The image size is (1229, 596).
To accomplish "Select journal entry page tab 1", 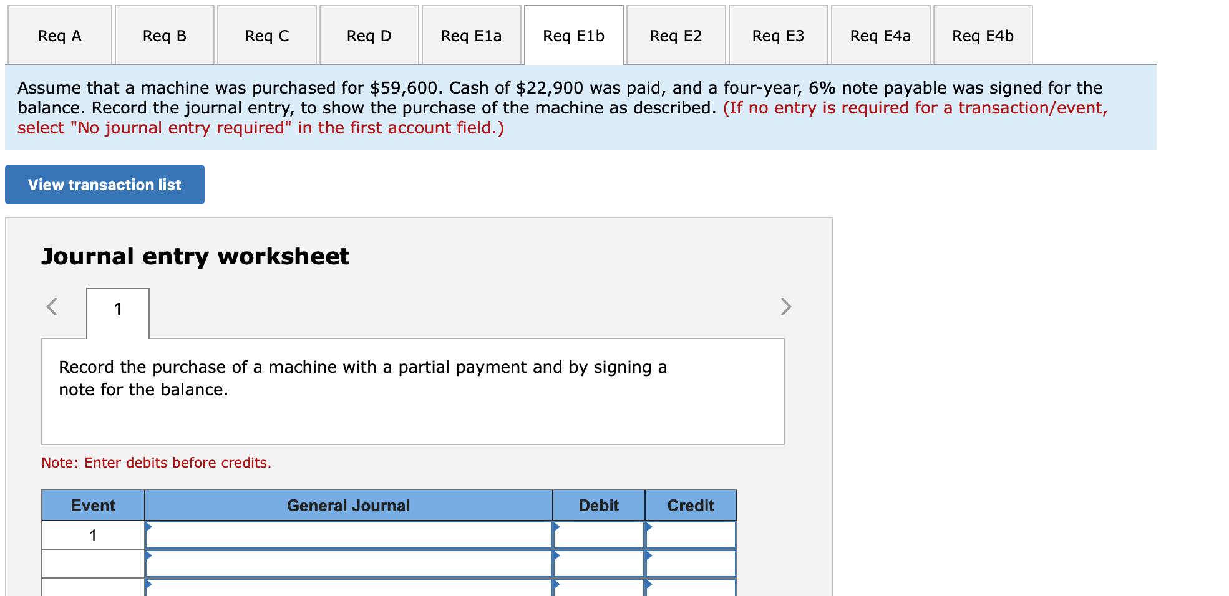I will pos(117,310).
